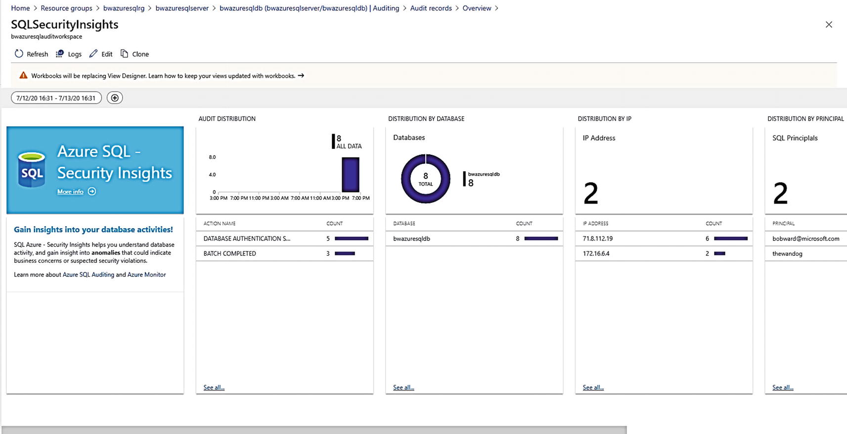The width and height of the screenshot is (847, 434).
Task: Click See all under Distribution by Principal
Action: (783, 387)
